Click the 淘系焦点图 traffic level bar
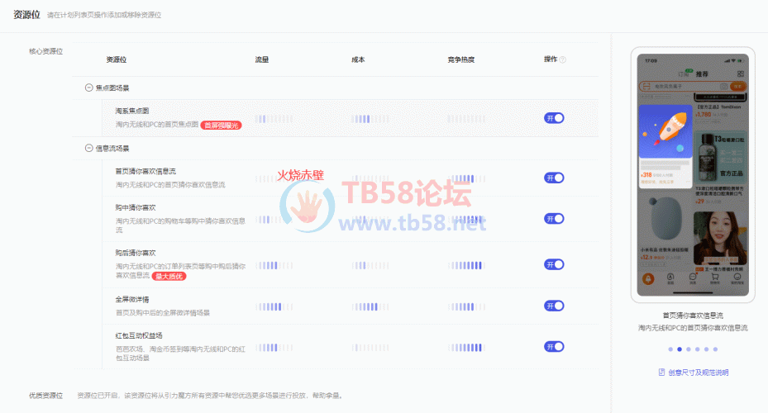768x413 pixels. pyautogui.click(x=273, y=119)
